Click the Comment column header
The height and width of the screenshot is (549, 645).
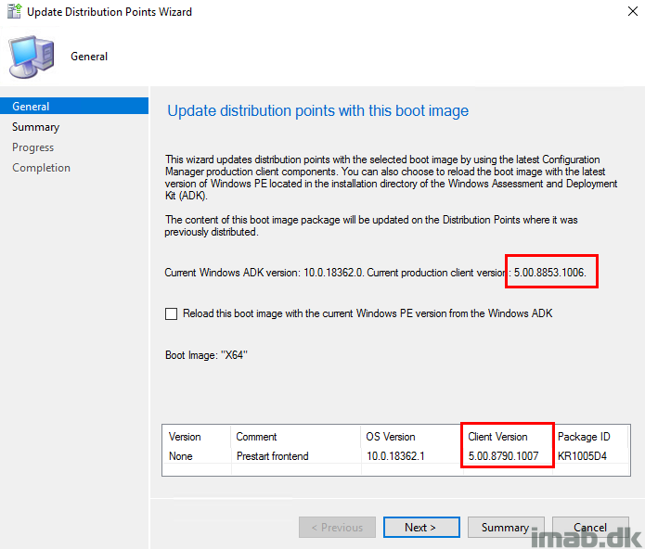tap(256, 437)
